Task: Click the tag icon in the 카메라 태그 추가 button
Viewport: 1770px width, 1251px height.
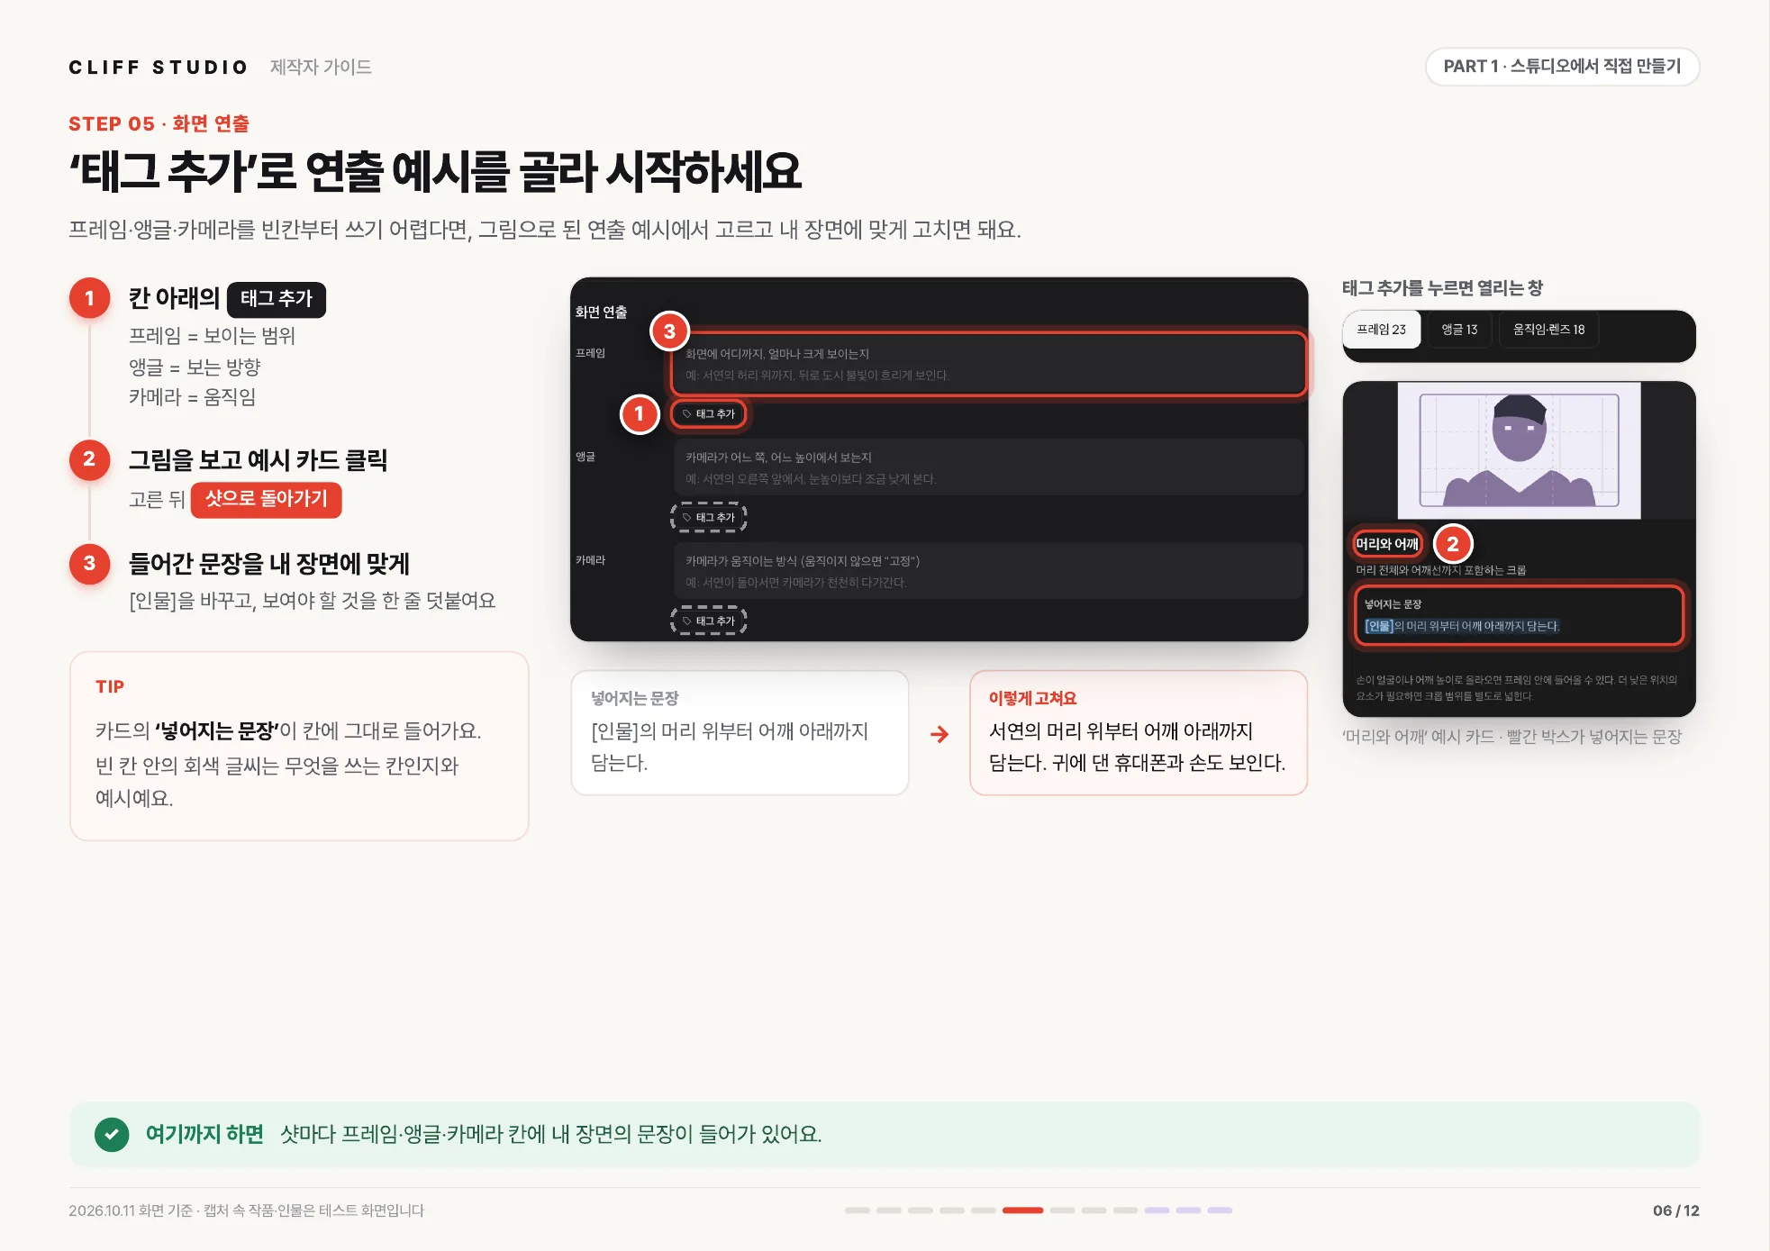Action: 686,621
